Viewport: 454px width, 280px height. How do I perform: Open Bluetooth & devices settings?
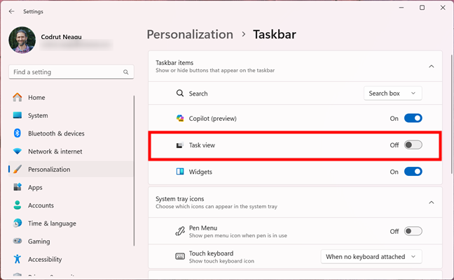click(x=71, y=133)
